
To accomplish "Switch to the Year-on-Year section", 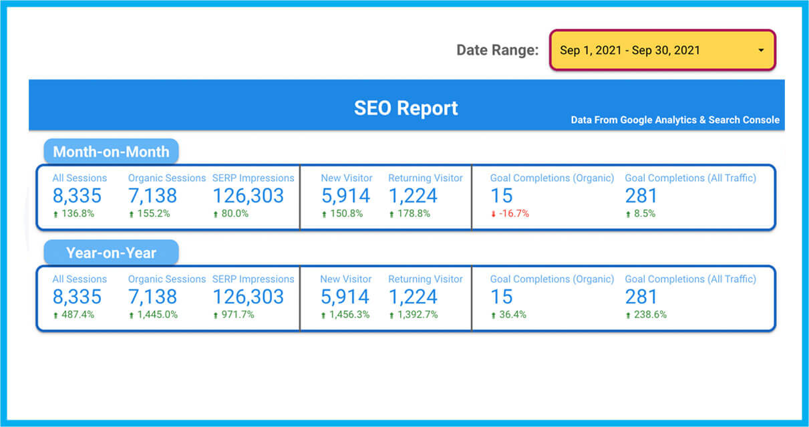I will click(x=111, y=253).
